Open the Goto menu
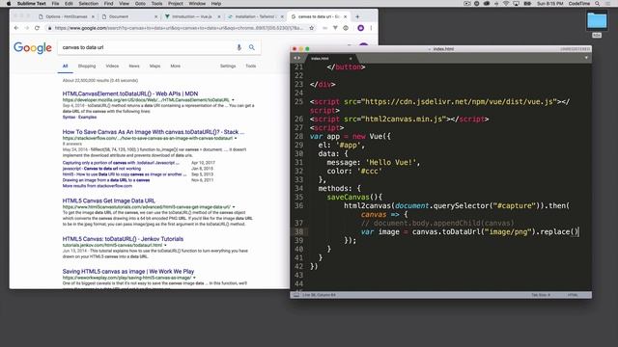The width and height of the screenshot is (618, 347). [x=140, y=4]
